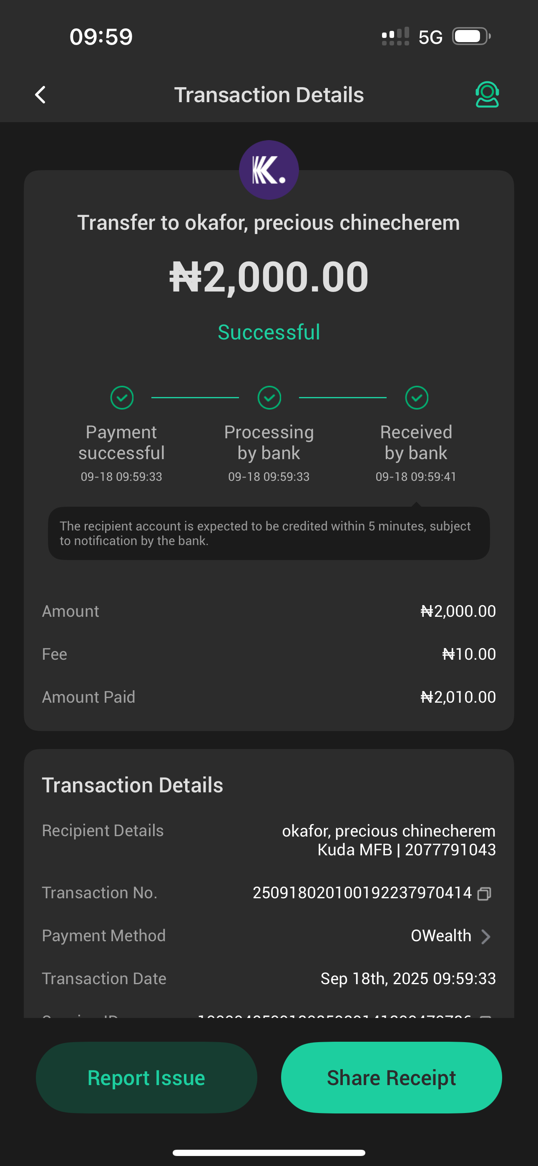Tap the back arrow icon
538x1166 pixels.
(40, 95)
